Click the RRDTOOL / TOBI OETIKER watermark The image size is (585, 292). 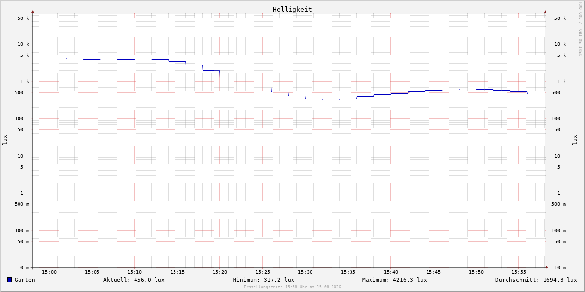pos(580,29)
